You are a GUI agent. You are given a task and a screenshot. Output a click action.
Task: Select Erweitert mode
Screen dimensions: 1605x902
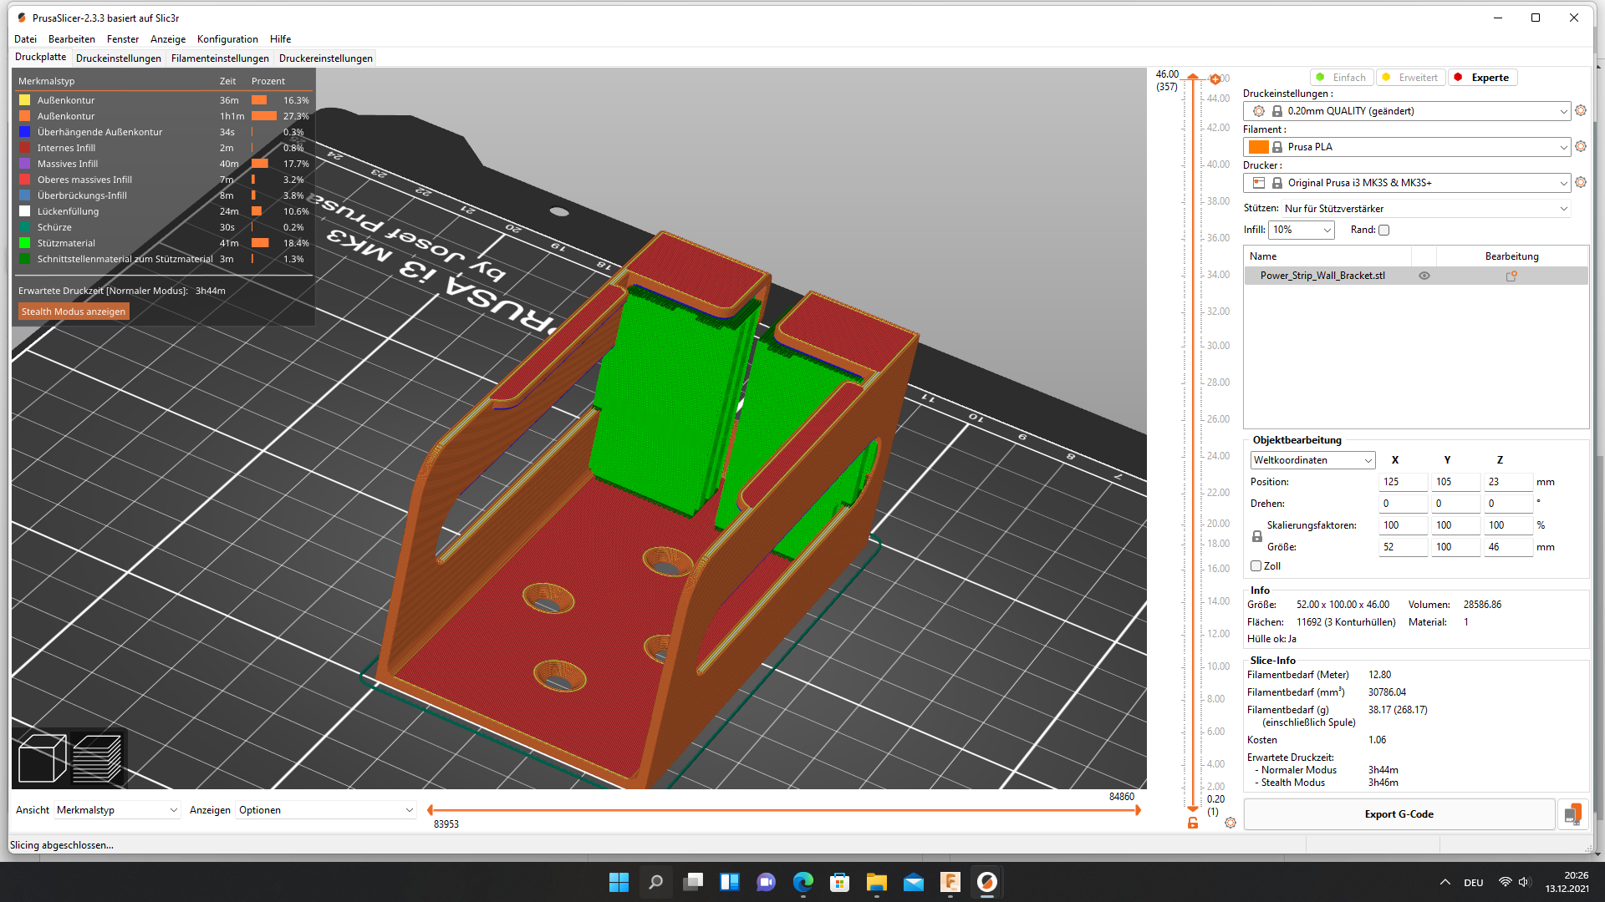1410,78
